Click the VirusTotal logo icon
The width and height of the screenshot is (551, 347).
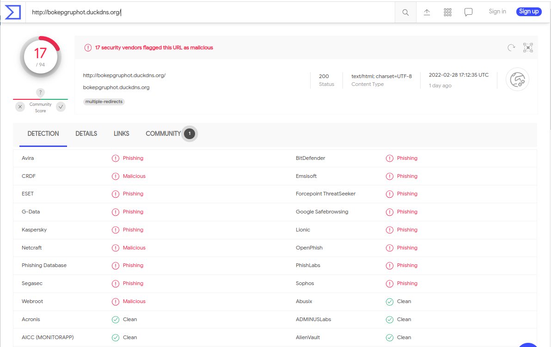click(x=13, y=12)
